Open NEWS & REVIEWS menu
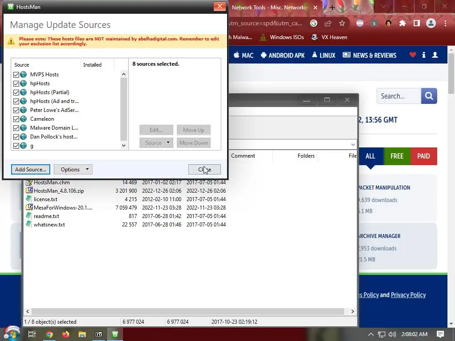 coord(369,55)
